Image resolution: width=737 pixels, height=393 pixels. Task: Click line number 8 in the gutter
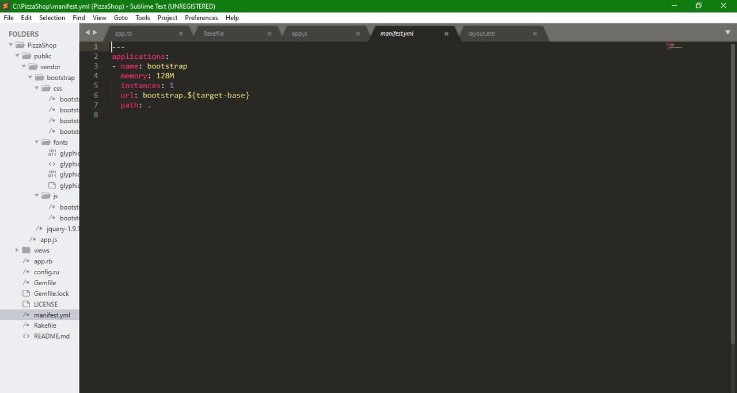point(96,115)
